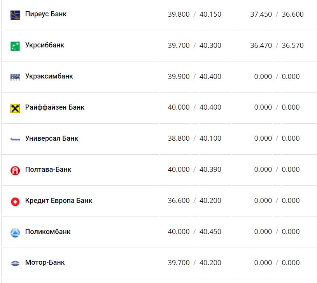Click the yellow Райффайзен Банк logo
317x283 pixels.
[15, 108]
